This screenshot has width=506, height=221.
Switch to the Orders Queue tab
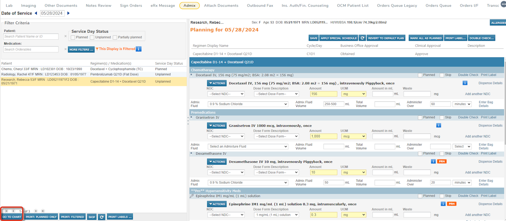coord(438,6)
